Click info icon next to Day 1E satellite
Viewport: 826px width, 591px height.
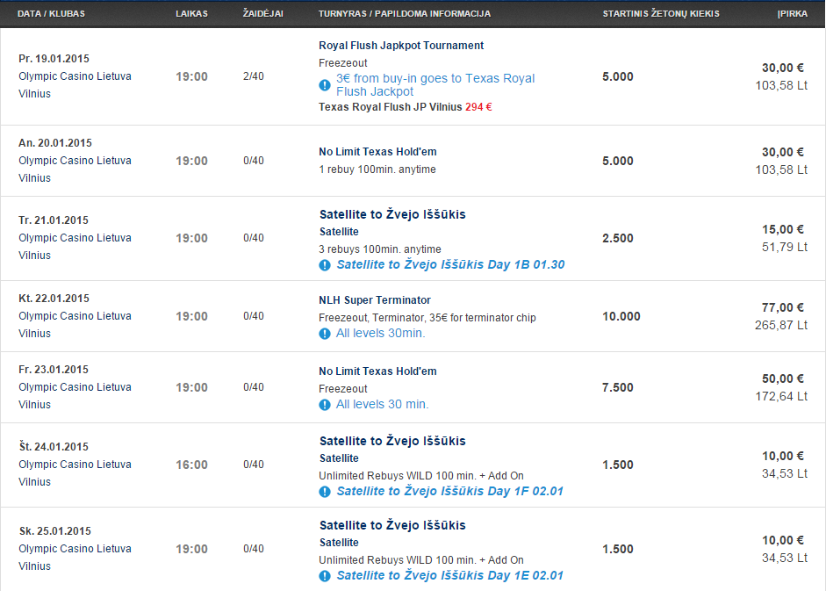click(325, 576)
